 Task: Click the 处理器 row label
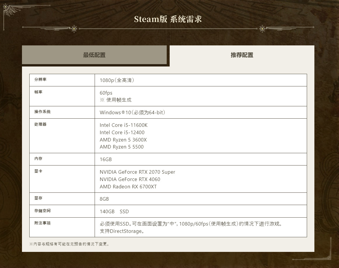(40, 124)
